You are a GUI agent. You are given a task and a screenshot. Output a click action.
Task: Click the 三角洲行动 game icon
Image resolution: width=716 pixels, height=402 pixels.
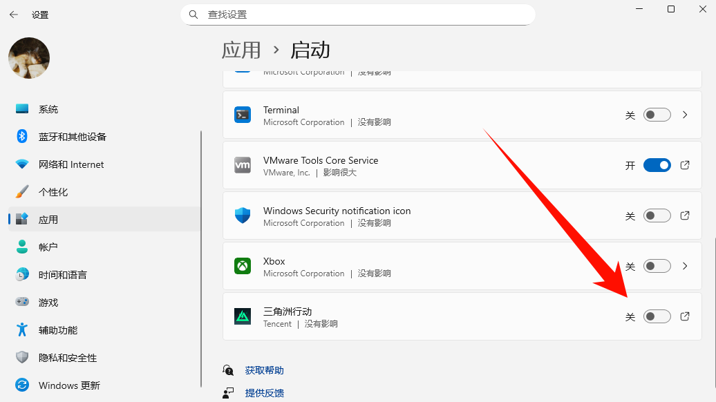tap(242, 316)
